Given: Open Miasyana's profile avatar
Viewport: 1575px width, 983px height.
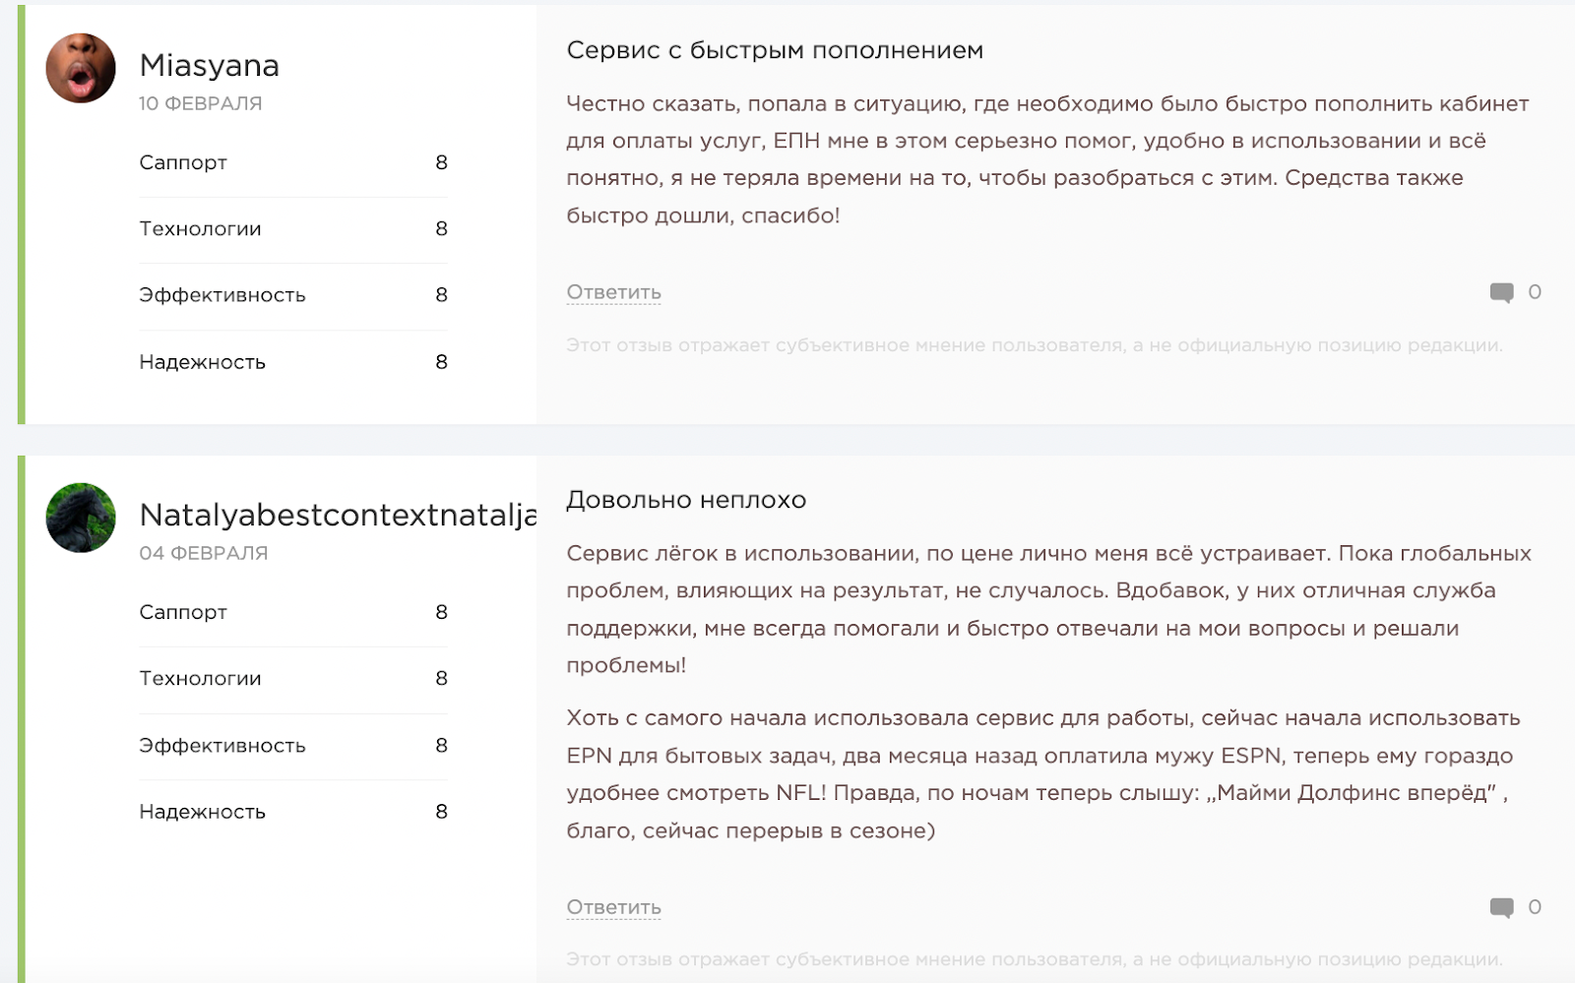Looking at the screenshot, I should (81, 68).
